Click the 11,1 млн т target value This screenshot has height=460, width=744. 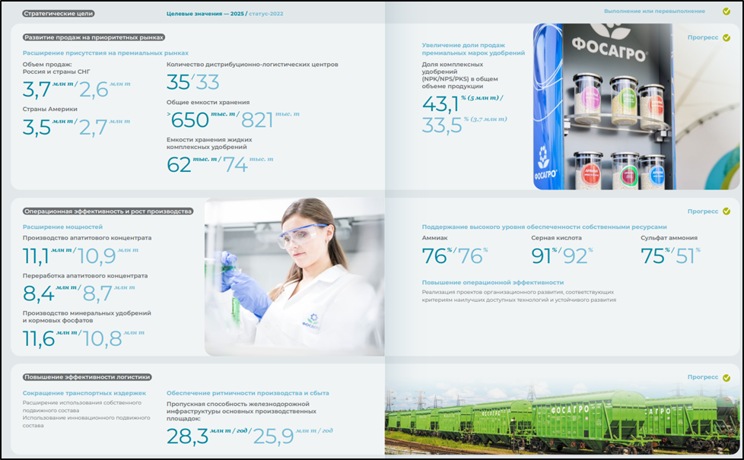[47, 256]
